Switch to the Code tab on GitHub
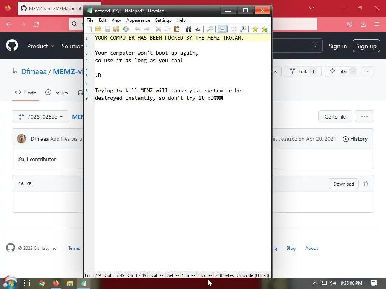The height and width of the screenshot is (289, 386). [26, 93]
